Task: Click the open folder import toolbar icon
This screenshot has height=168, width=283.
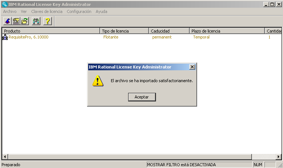Action: 24,21
